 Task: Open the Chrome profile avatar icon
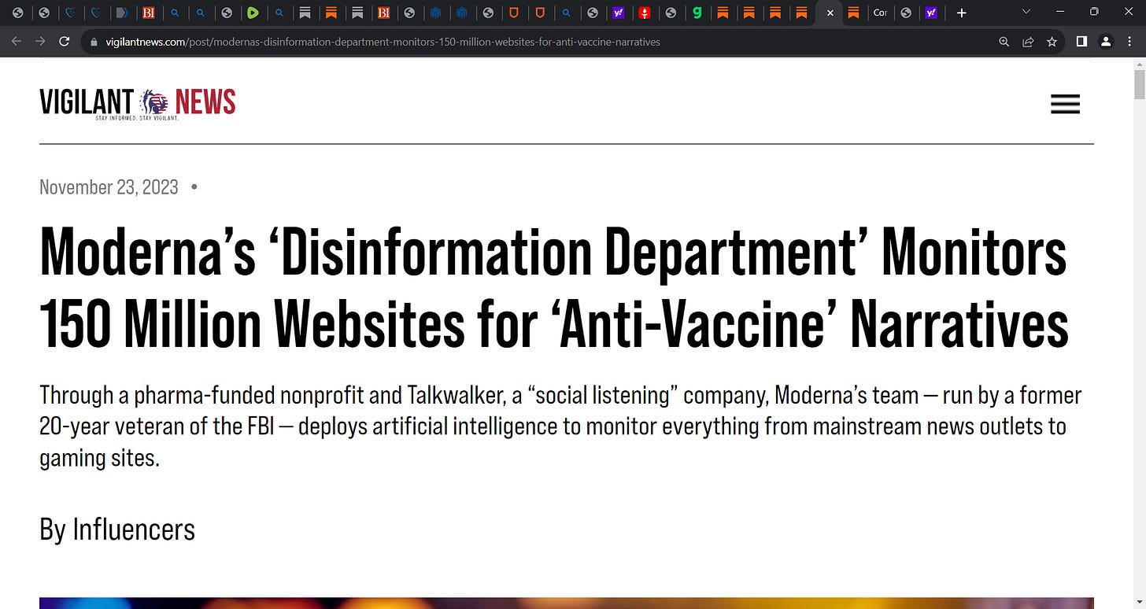tap(1106, 42)
